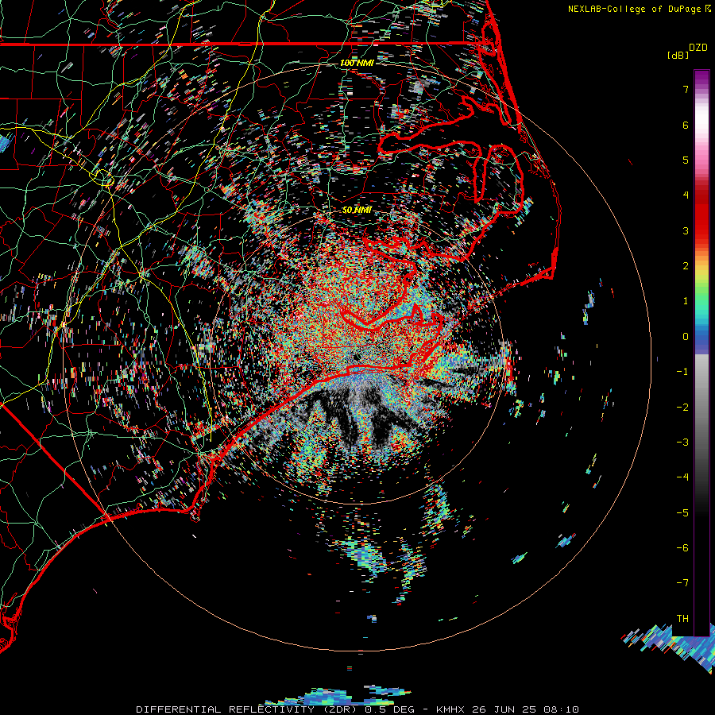This screenshot has height=715, width=715.
Task: Click the 0 dB scale label
Action: point(686,337)
